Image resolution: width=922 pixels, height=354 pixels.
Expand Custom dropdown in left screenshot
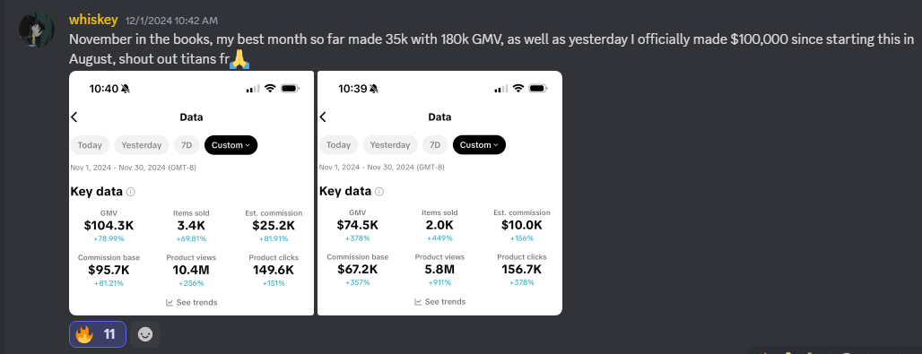[231, 144]
